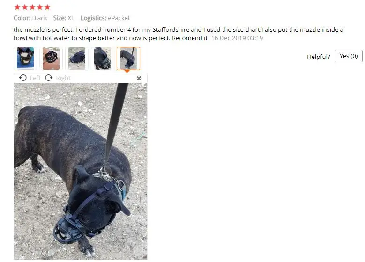Click the fourth red rating star

pyautogui.click(x=40, y=7)
